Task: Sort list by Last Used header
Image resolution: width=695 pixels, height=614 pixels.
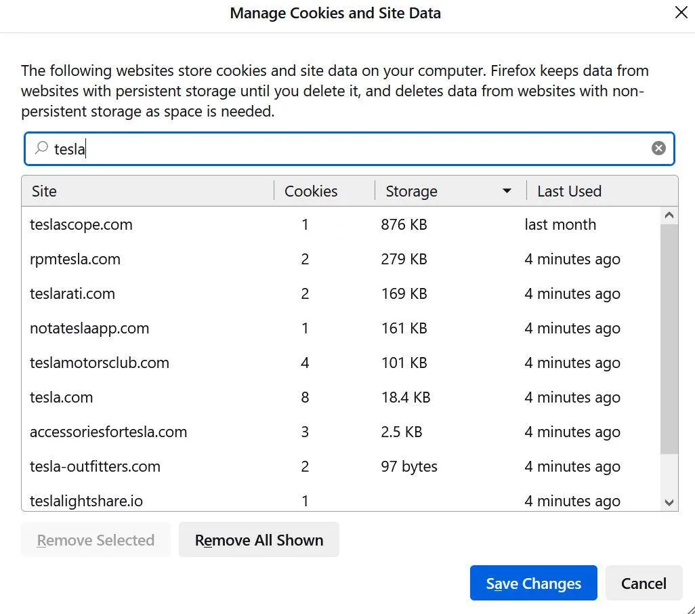Action: (x=602, y=191)
